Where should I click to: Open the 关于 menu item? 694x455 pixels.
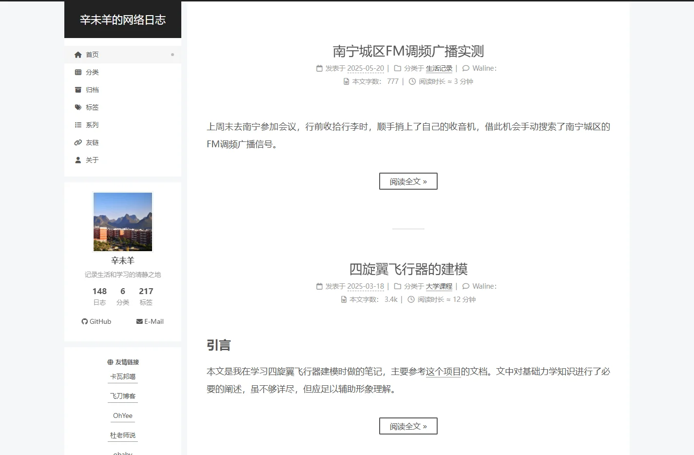123,160
